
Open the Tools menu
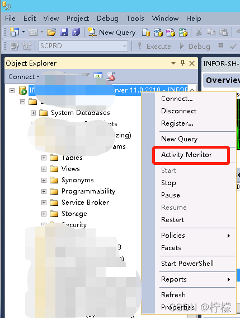click(135, 19)
